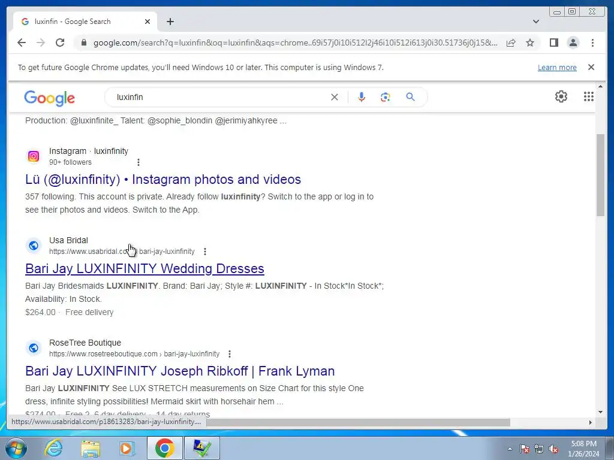
Task: Open the warning checkmark taskbar app
Action: (201, 448)
